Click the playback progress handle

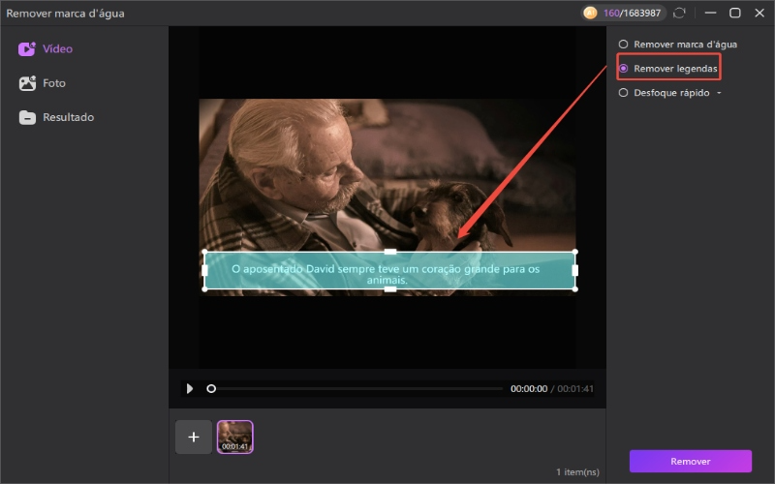tap(211, 389)
